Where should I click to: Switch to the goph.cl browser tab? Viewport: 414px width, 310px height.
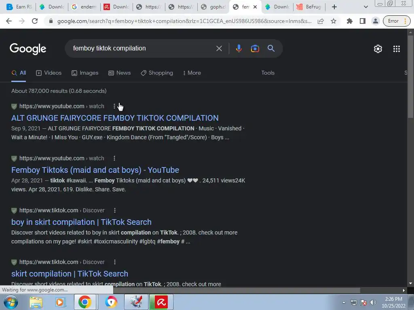click(x=214, y=7)
